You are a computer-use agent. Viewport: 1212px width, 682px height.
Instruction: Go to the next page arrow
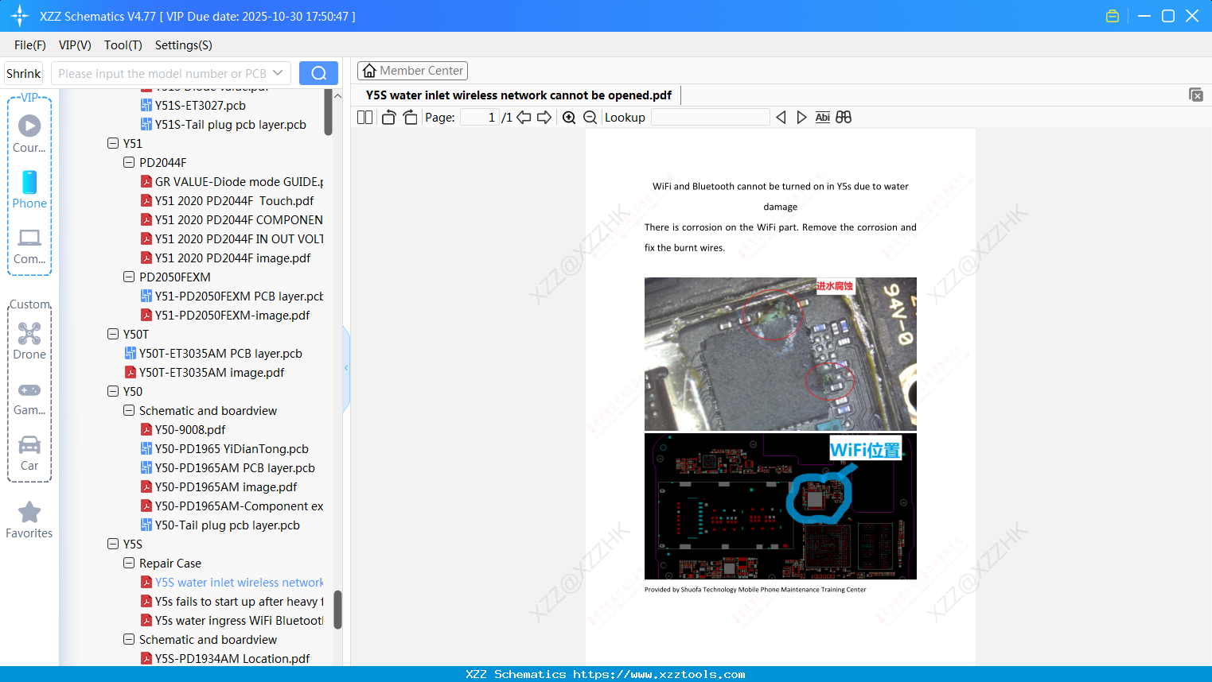(544, 118)
